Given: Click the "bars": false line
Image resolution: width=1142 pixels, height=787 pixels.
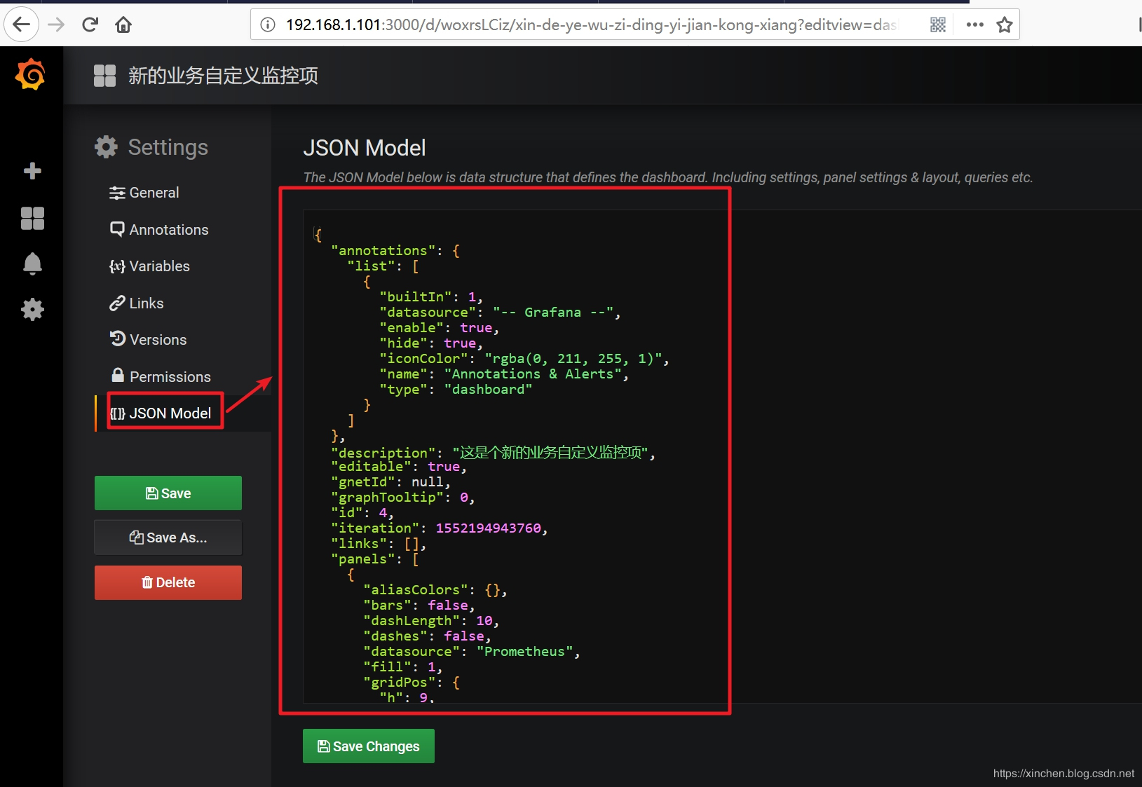Looking at the screenshot, I should (x=419, y=605).
